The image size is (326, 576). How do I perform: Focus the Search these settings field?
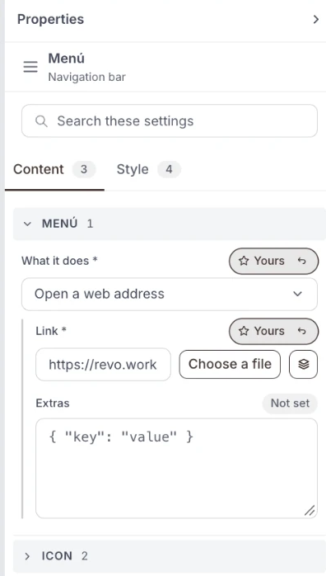[170, 120]
